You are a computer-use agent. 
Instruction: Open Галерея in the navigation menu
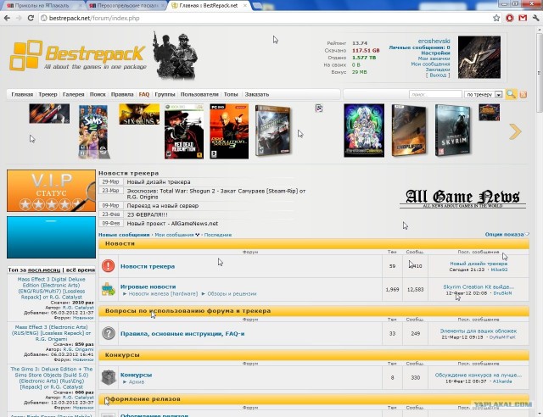point(74,94)
